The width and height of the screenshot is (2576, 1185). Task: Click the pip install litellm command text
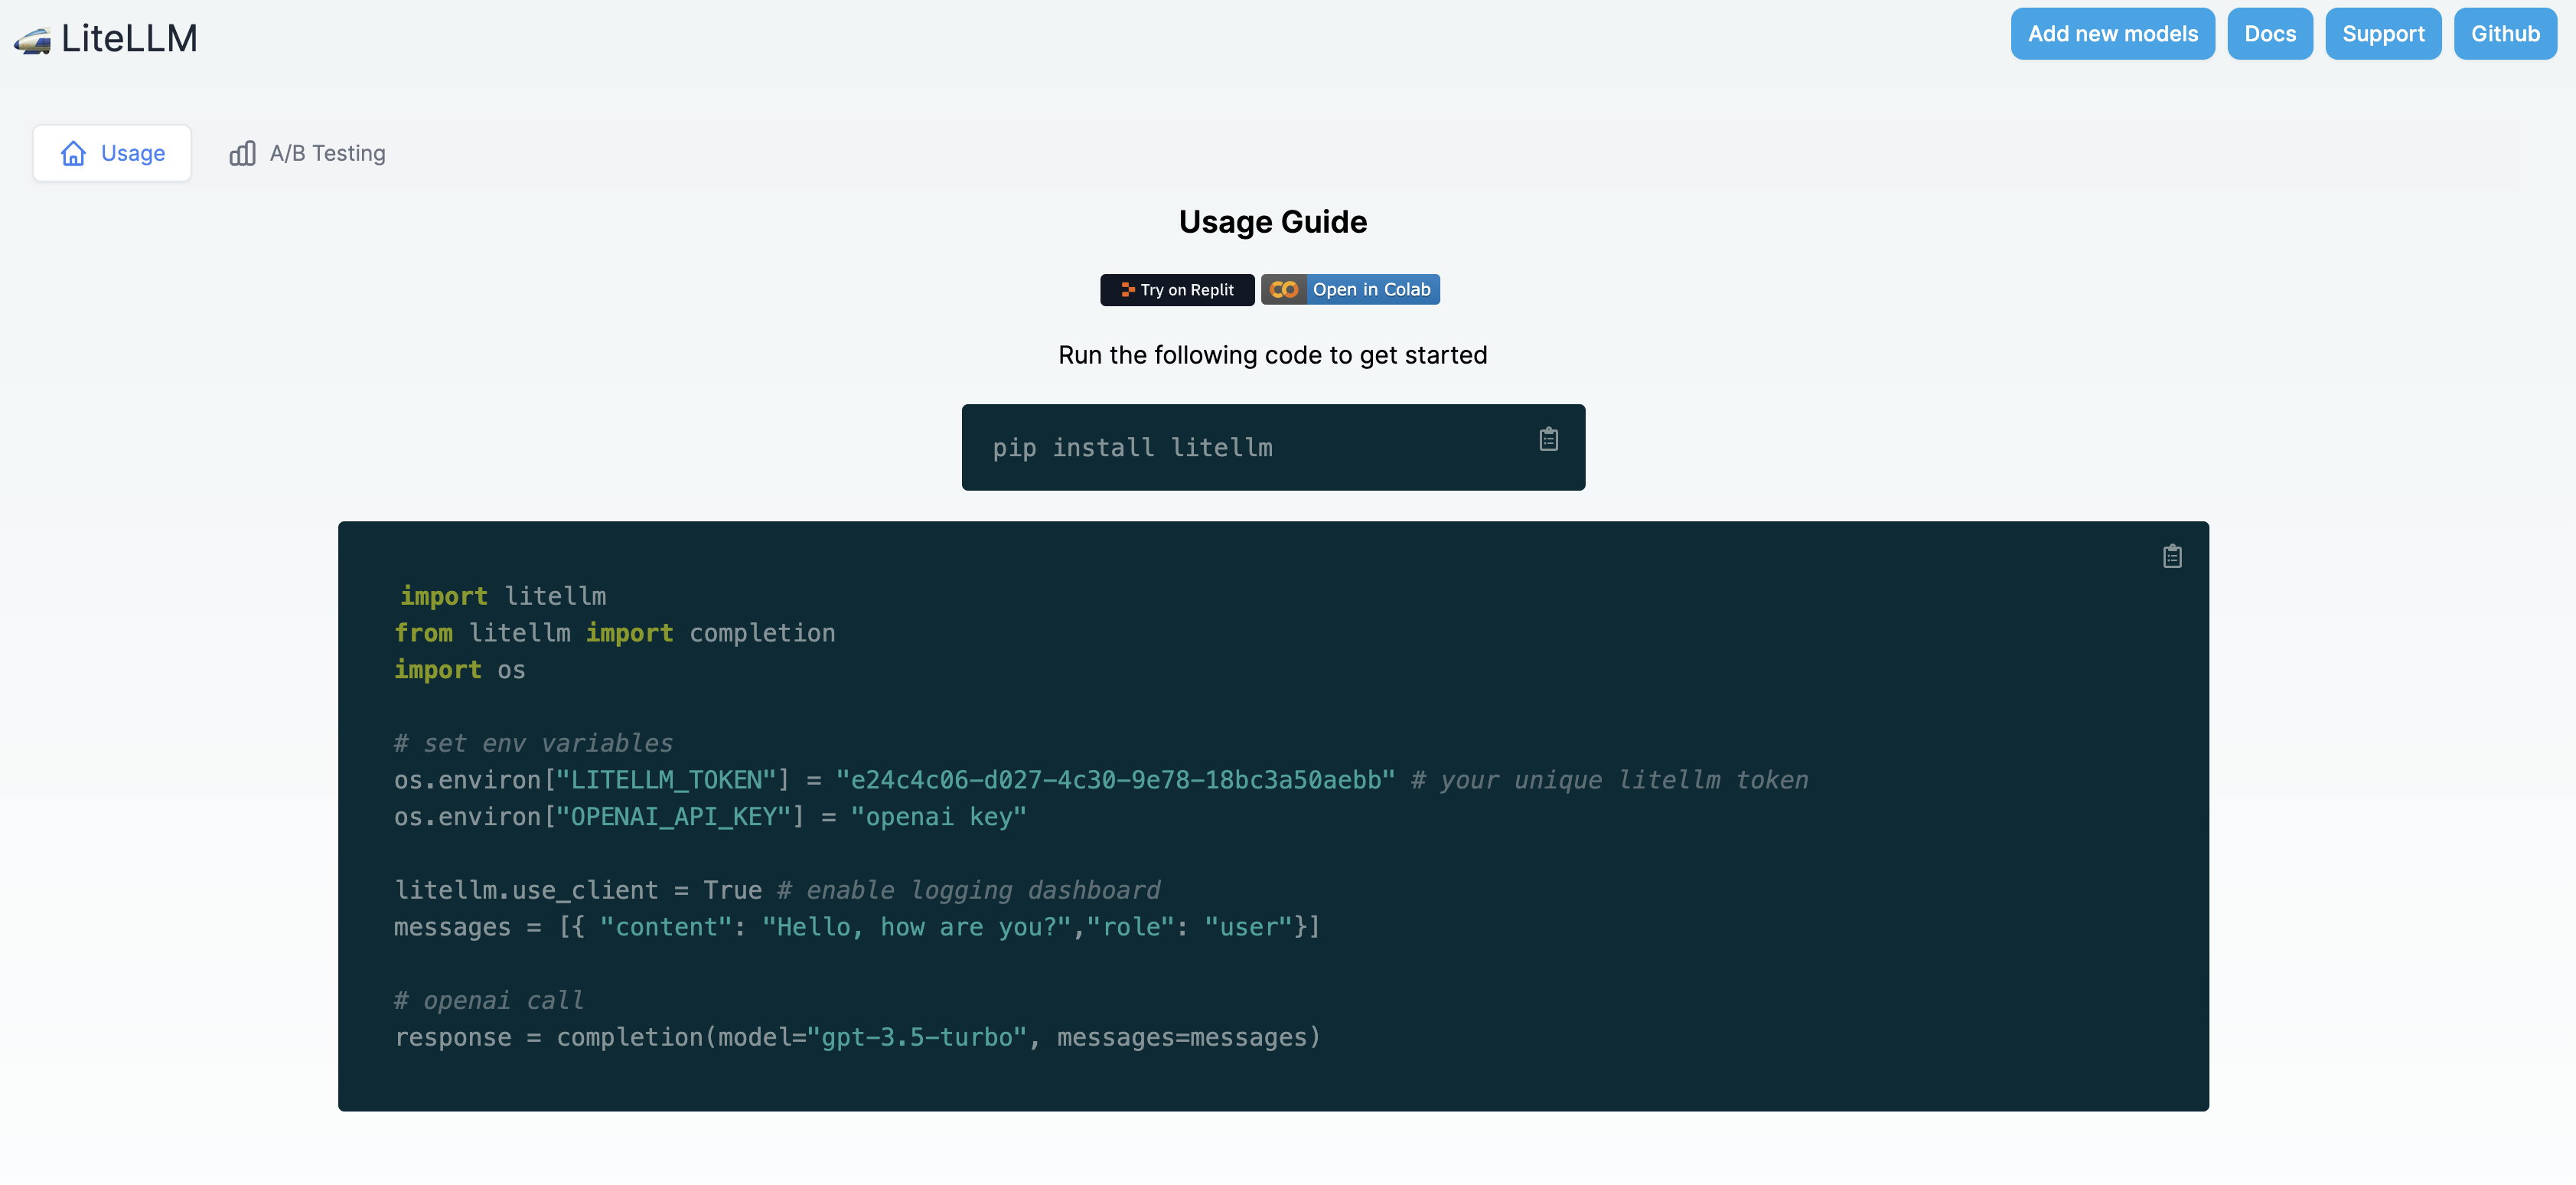[1132, 447]
